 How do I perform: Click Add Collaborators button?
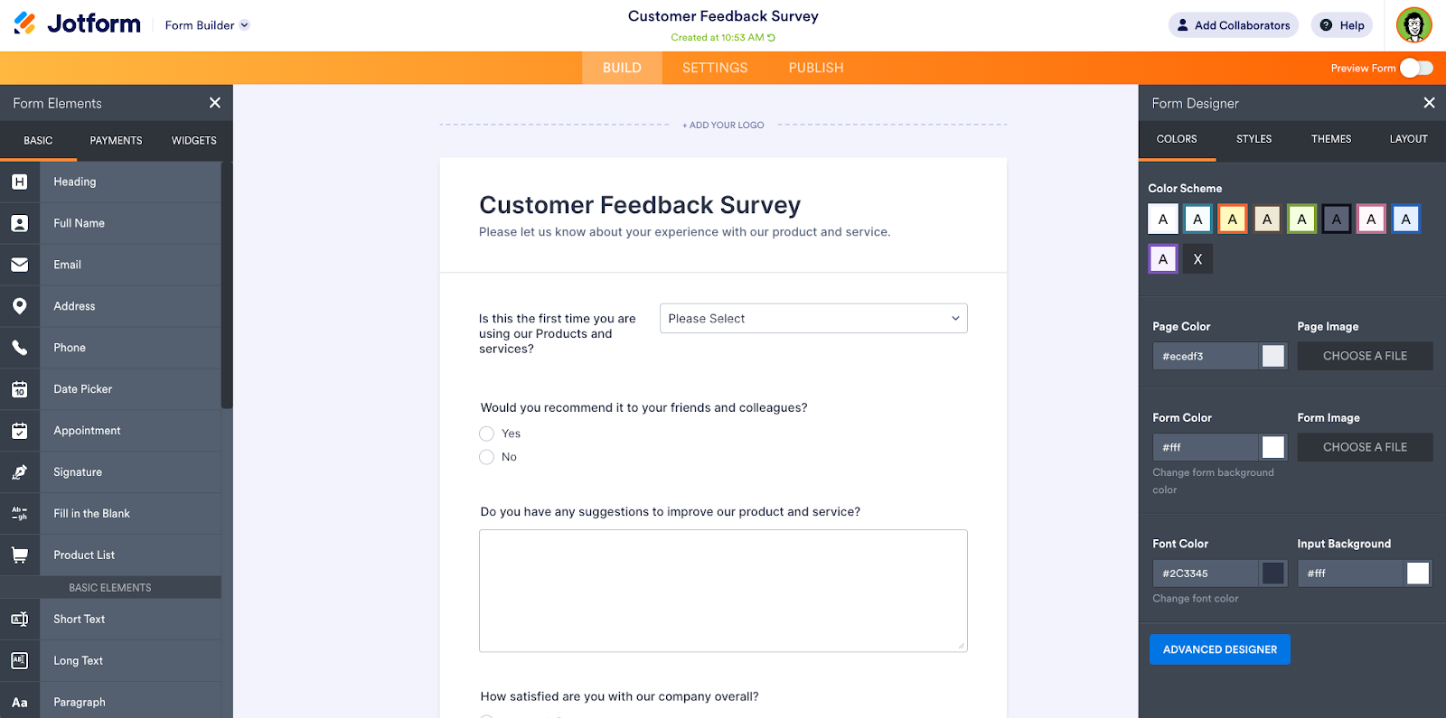[x=1233, y=25]
